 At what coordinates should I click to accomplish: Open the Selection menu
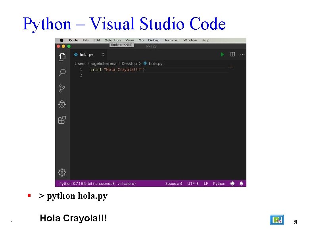(113, 40)
